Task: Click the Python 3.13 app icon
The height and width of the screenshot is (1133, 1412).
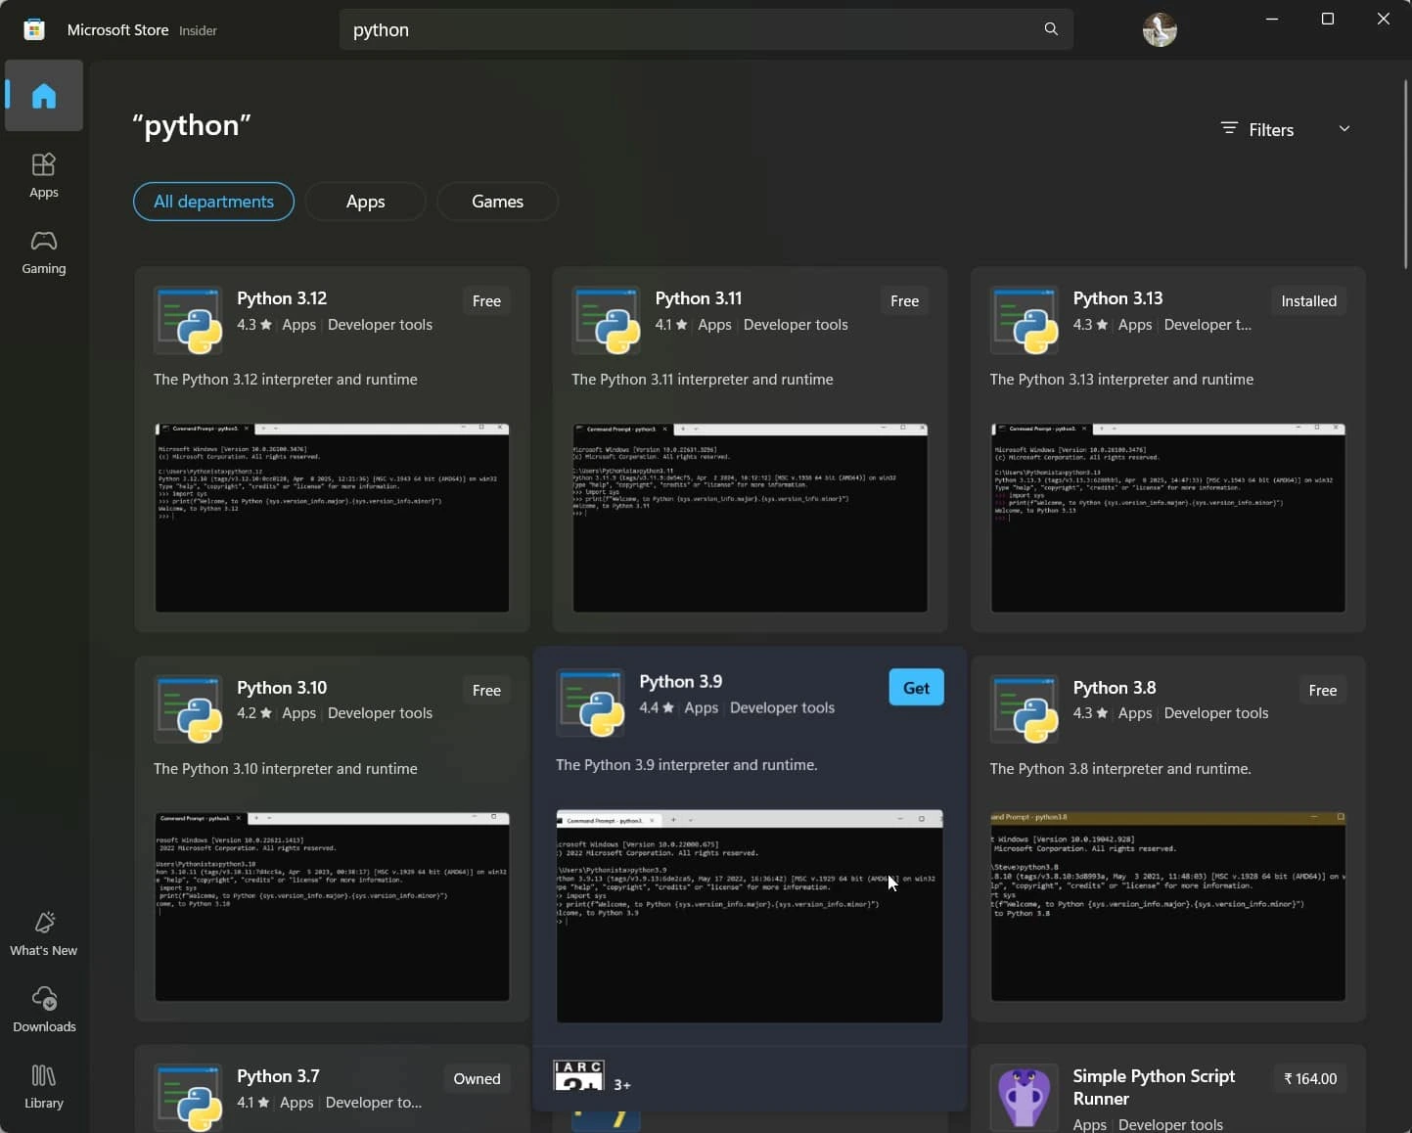Action: point(1025,320)
